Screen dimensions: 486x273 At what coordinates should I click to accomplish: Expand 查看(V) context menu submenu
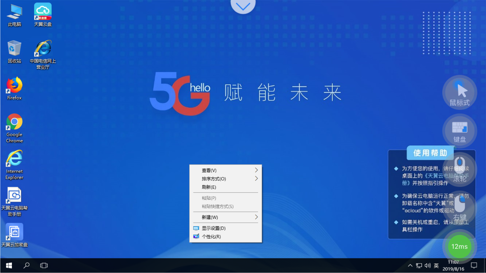tap(226, 170)
